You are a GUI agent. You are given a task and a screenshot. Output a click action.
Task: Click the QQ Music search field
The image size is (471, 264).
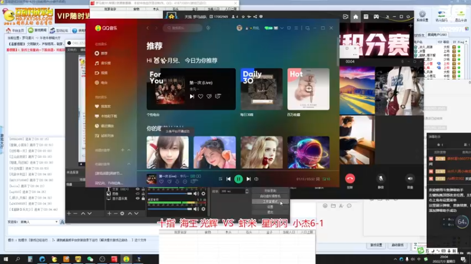click(x=183, y=28)
